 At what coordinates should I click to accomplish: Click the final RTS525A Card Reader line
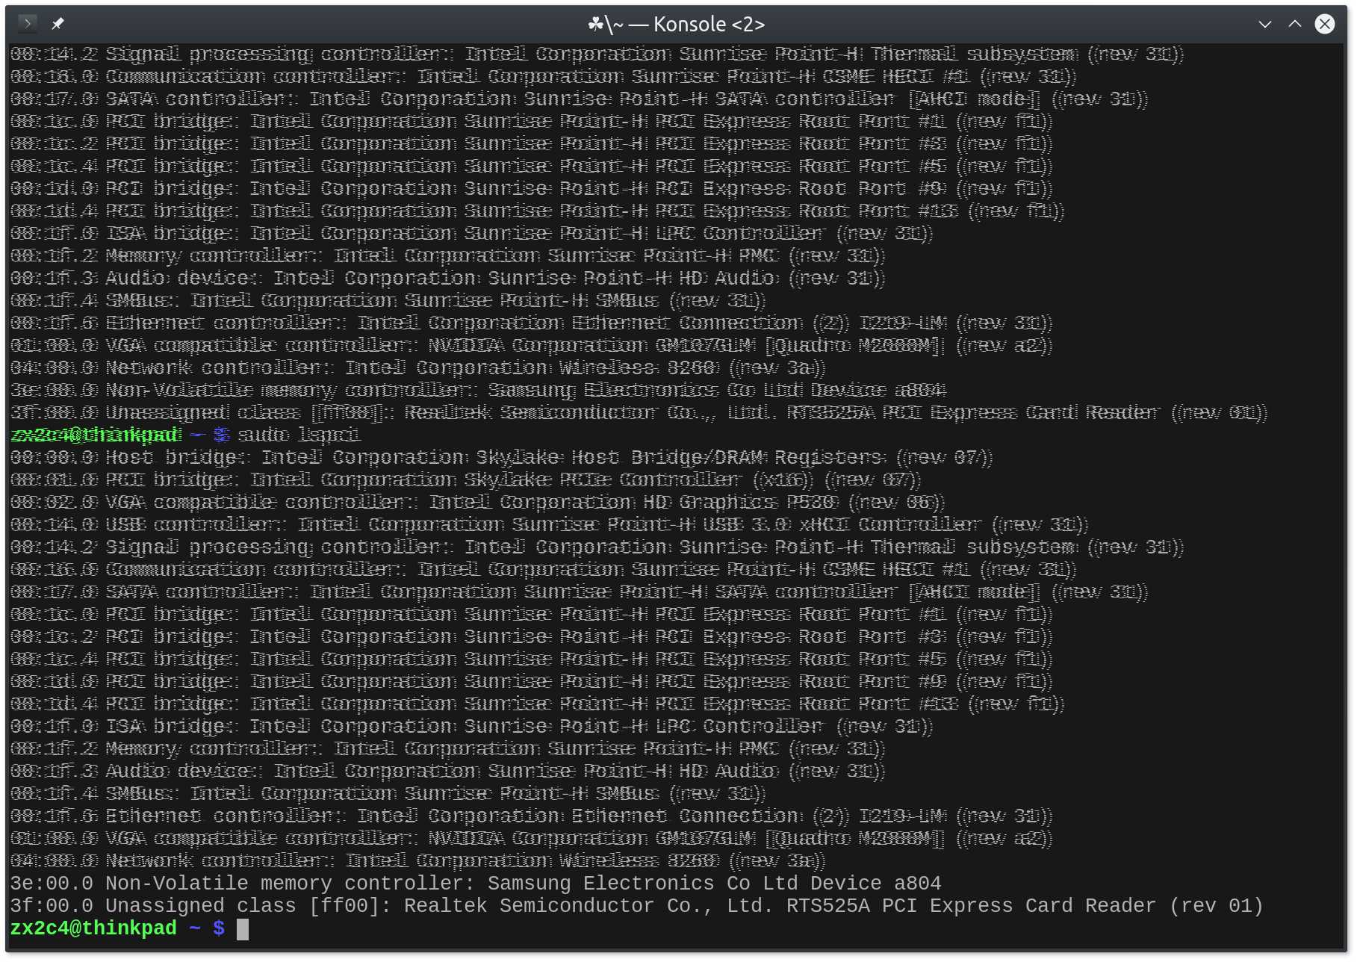click(x=636, y=906)
